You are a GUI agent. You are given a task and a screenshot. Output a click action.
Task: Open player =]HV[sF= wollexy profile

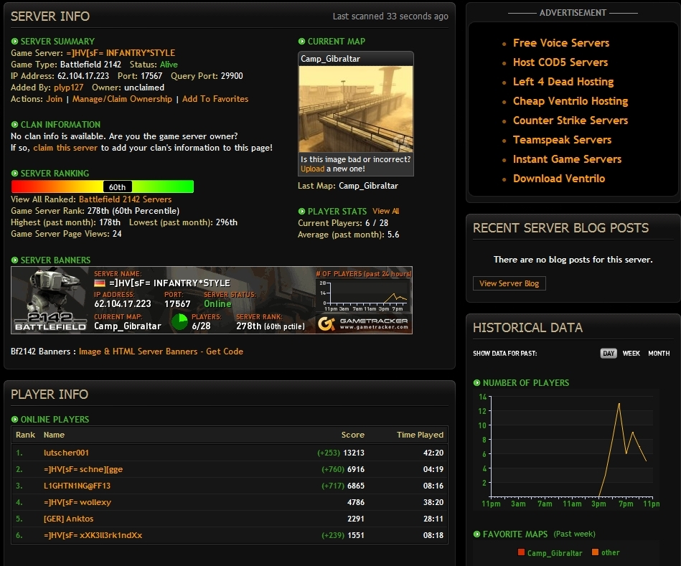pyautogui.click(x=78, y=502)
